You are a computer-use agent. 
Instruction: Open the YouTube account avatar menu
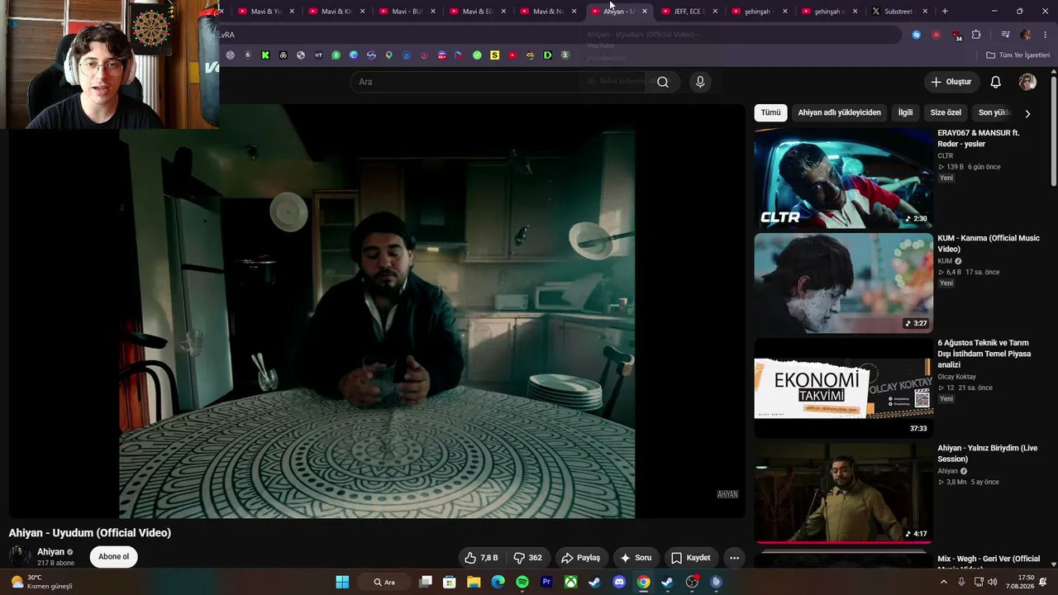click(x=1027, y=82)
